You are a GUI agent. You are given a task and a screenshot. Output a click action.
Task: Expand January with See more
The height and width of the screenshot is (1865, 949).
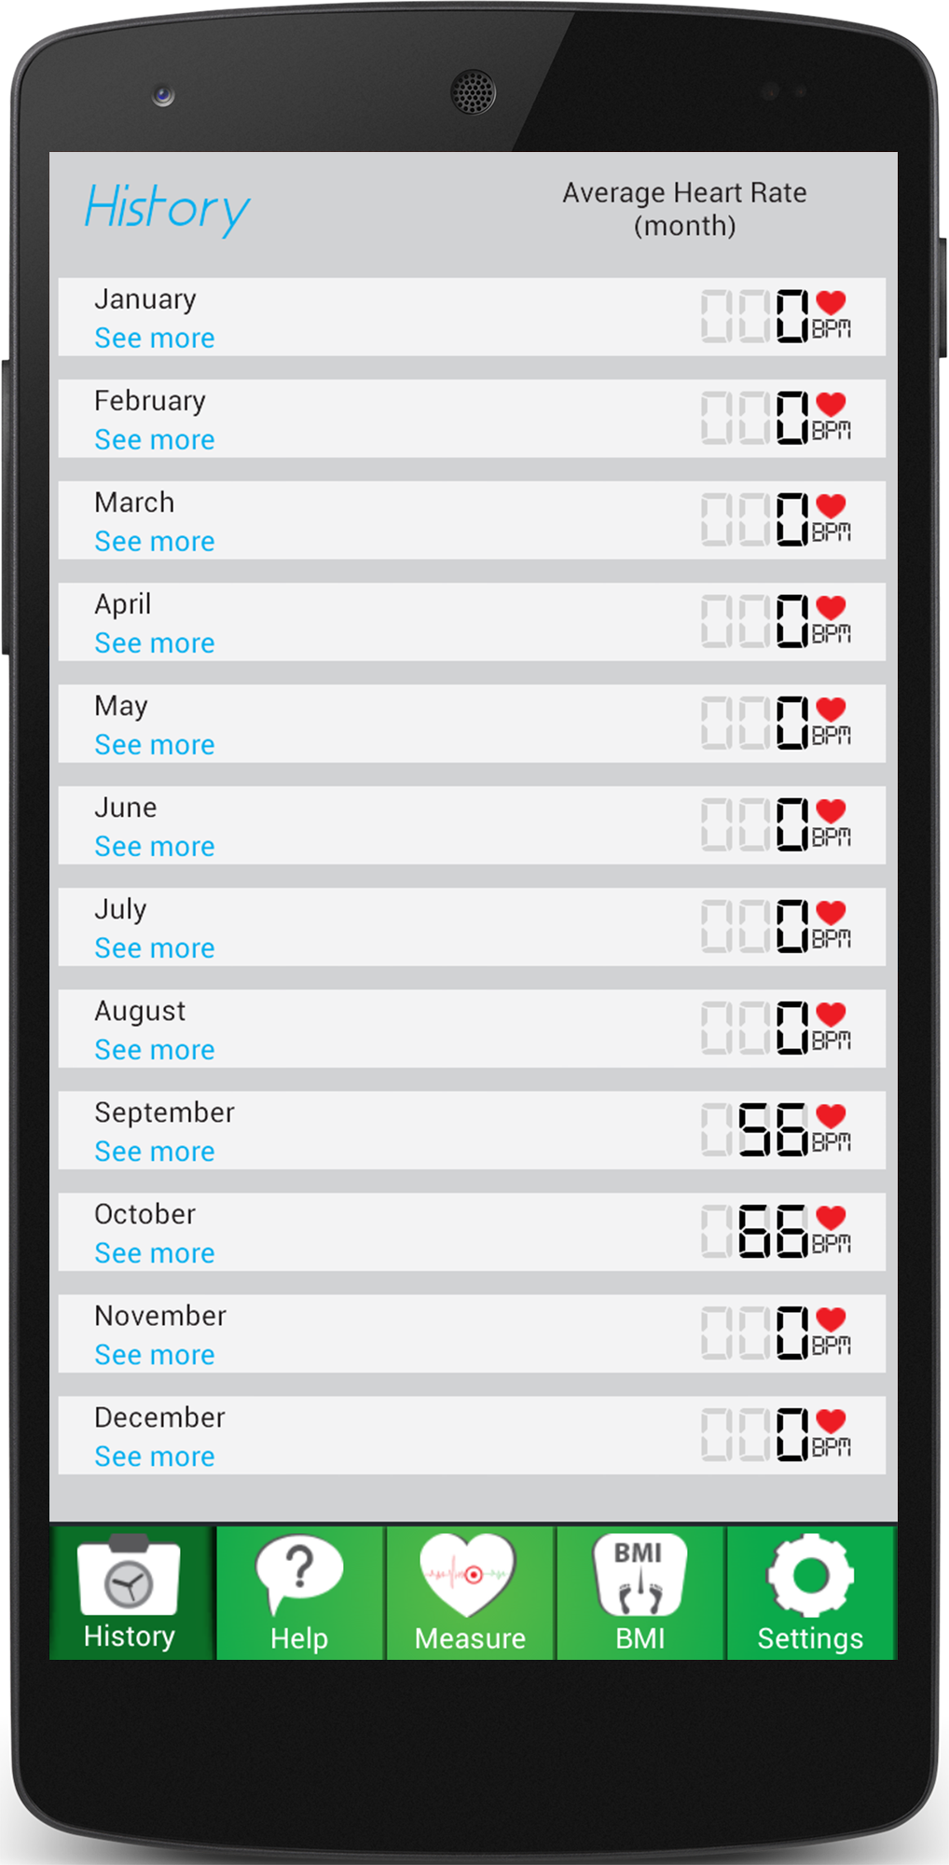(155, 338)
